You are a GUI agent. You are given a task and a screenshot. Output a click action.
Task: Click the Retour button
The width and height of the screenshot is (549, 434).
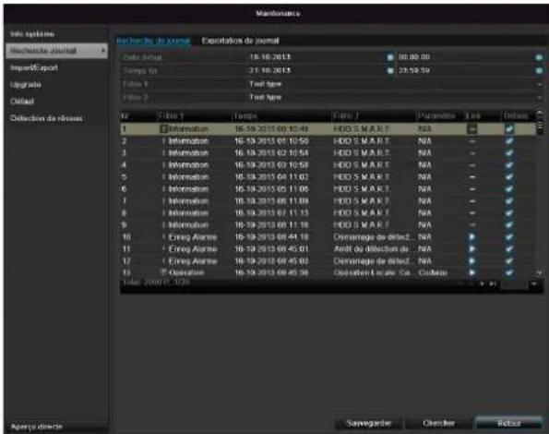(x=508, y=423)
